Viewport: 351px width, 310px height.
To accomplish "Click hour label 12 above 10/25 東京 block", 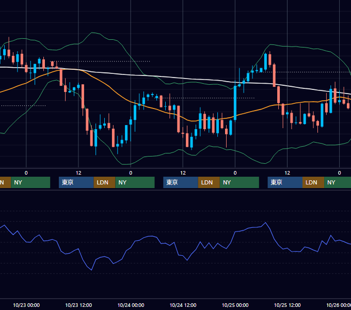I will [287, 173].
